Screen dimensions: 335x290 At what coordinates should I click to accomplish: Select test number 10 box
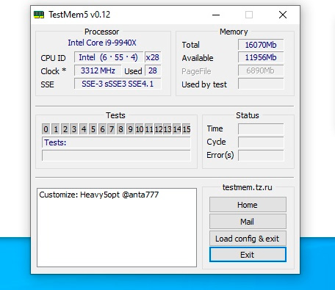pyautogui.click(x=140, y=129)
